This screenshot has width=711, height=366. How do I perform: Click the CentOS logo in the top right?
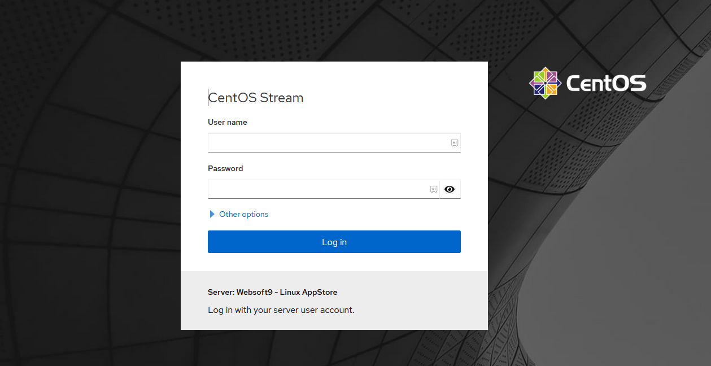click(544, 82)
